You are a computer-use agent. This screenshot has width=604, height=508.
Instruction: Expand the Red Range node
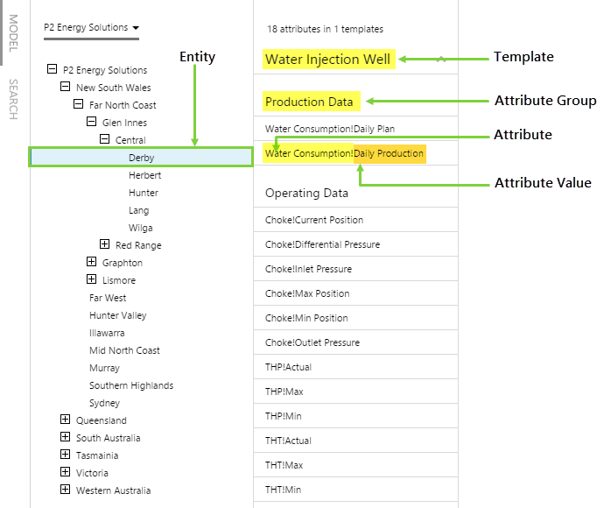pos(104,245)
